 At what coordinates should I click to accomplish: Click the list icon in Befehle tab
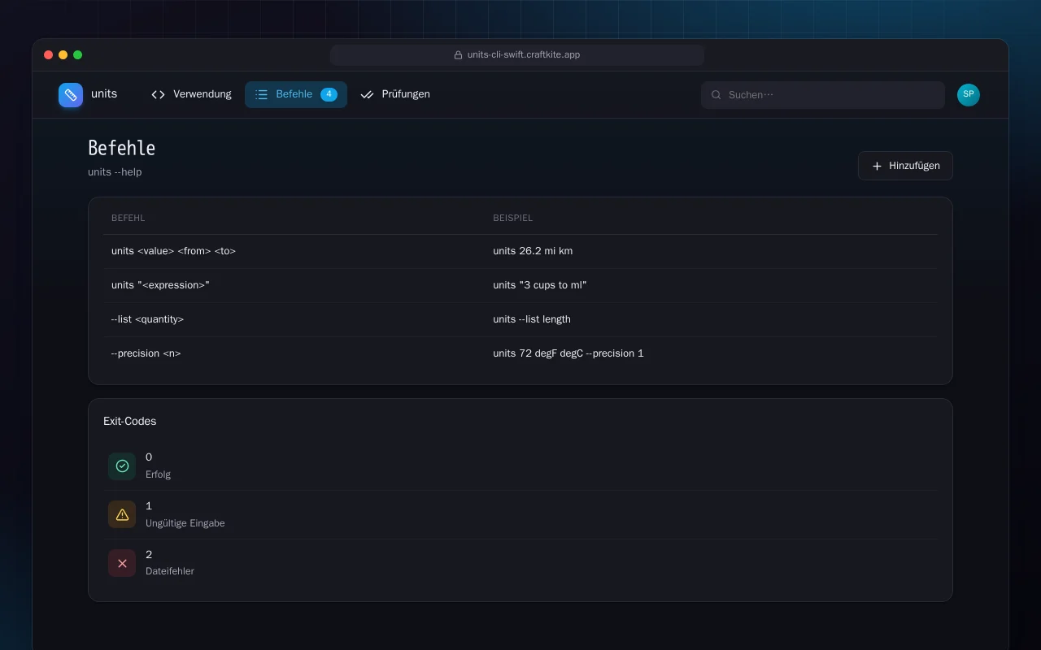(x=261, y=95)
